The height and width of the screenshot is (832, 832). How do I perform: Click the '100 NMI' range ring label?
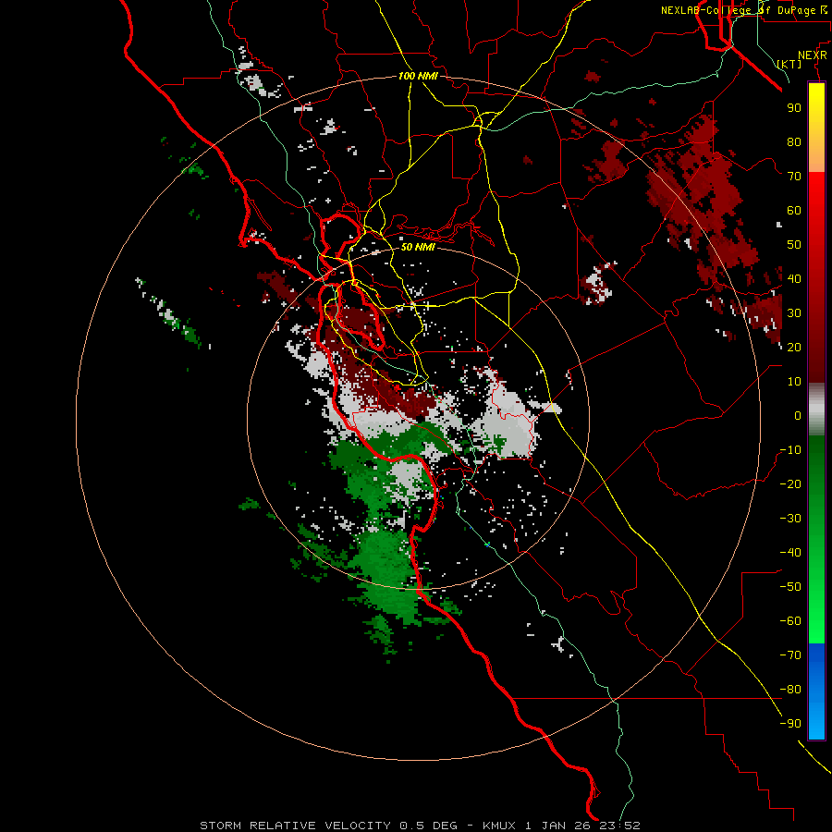point(418,76)
